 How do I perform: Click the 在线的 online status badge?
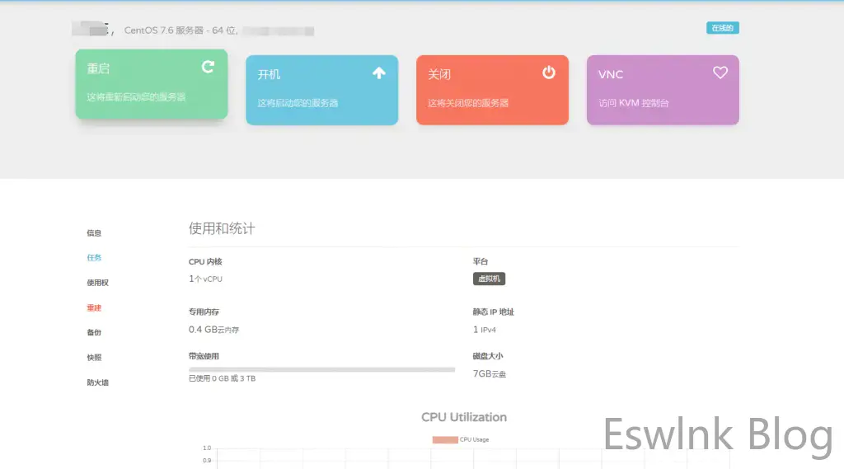coord(722,28)
